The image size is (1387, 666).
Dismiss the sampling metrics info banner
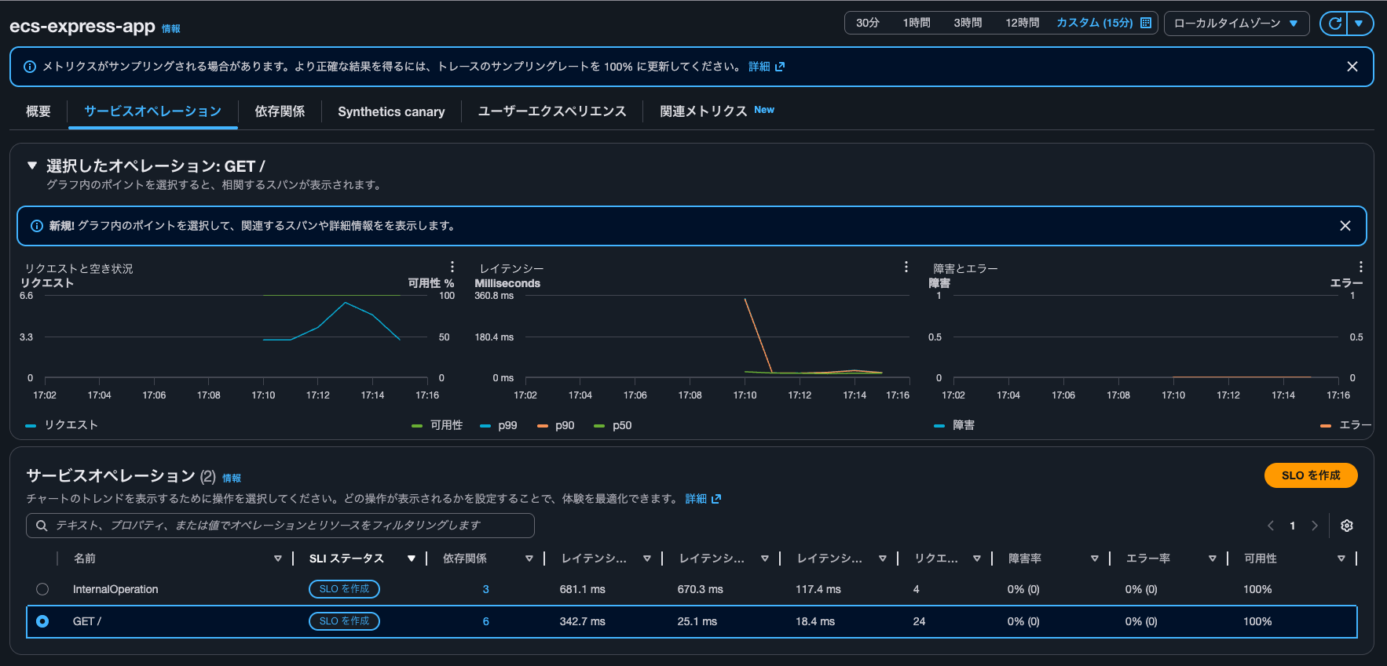pos(1352,67)
